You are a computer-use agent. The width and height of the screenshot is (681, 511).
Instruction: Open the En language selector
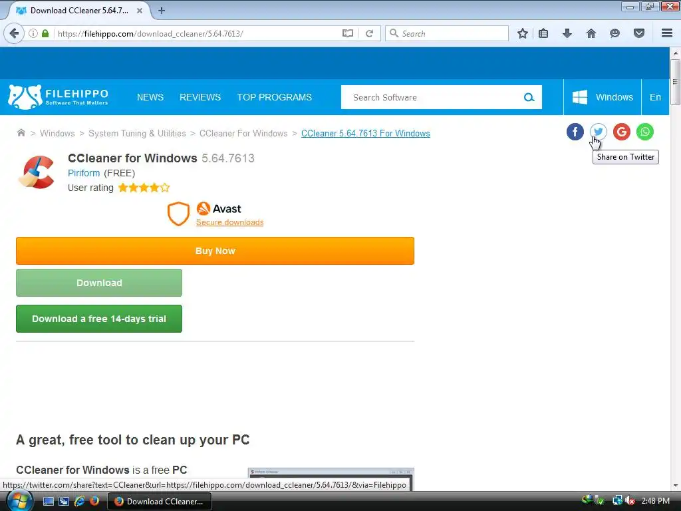[x=655, y=97]
